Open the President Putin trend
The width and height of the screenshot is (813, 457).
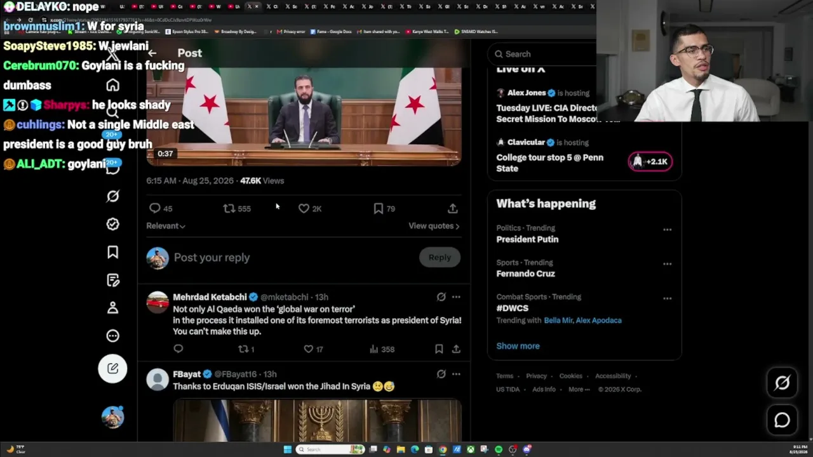point(527,239)
